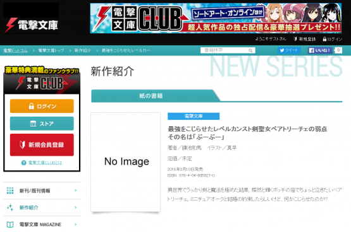
Task: Click the teal ストア button
Action: pyautogui.click(x=42, y=124)
